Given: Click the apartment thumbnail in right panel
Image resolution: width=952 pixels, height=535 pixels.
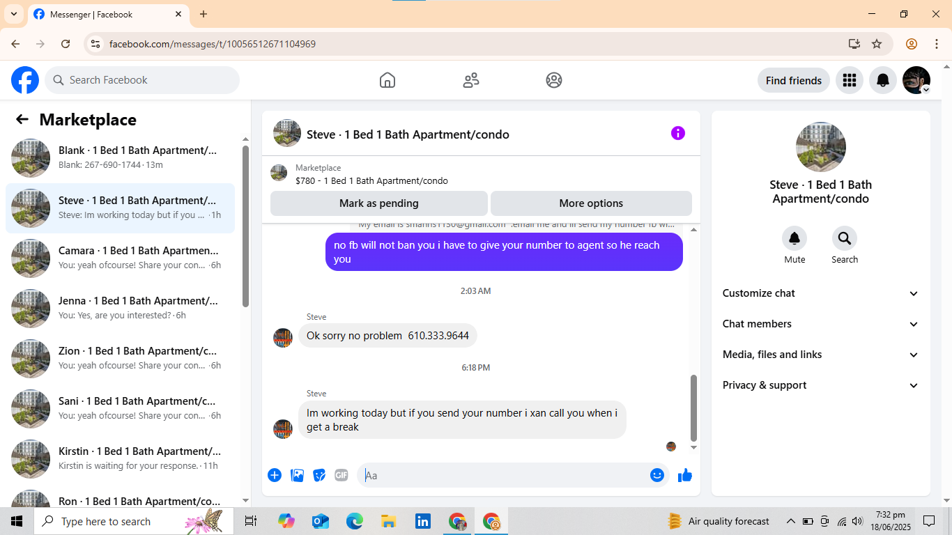Looking at the screenshot, I should (x=821, y=147).
